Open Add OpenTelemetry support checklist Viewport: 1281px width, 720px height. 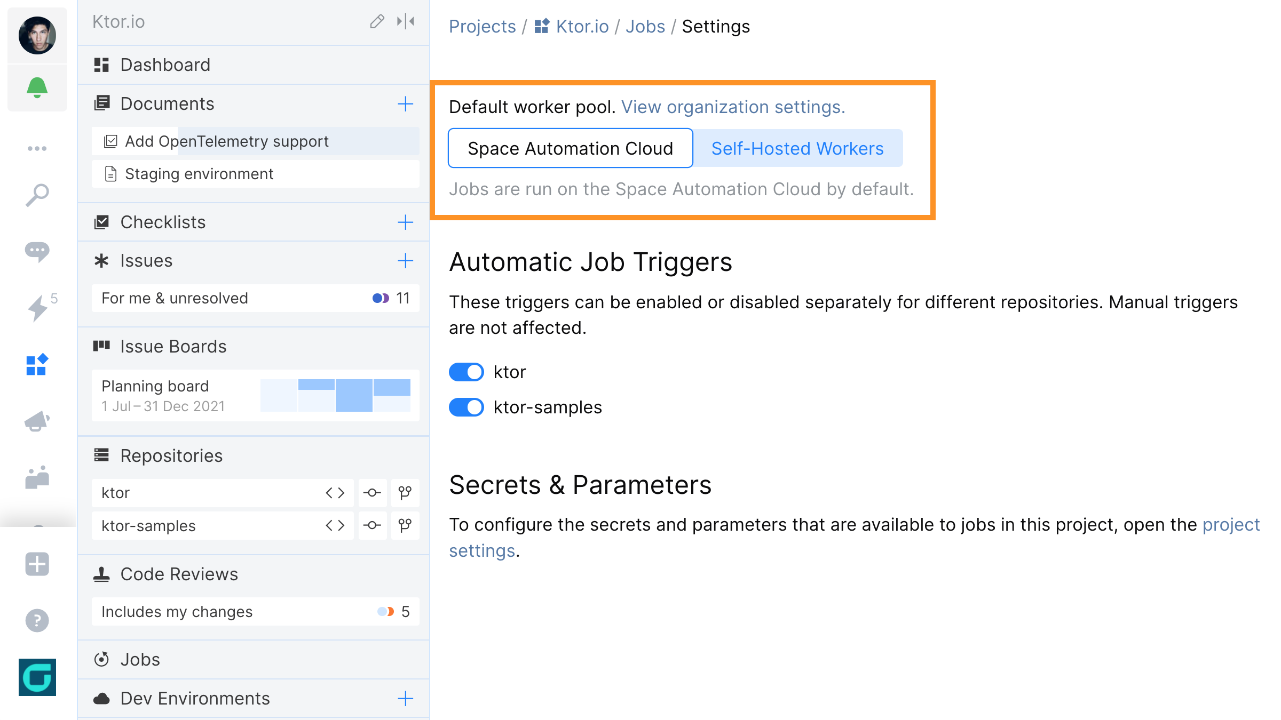point(256,141)
